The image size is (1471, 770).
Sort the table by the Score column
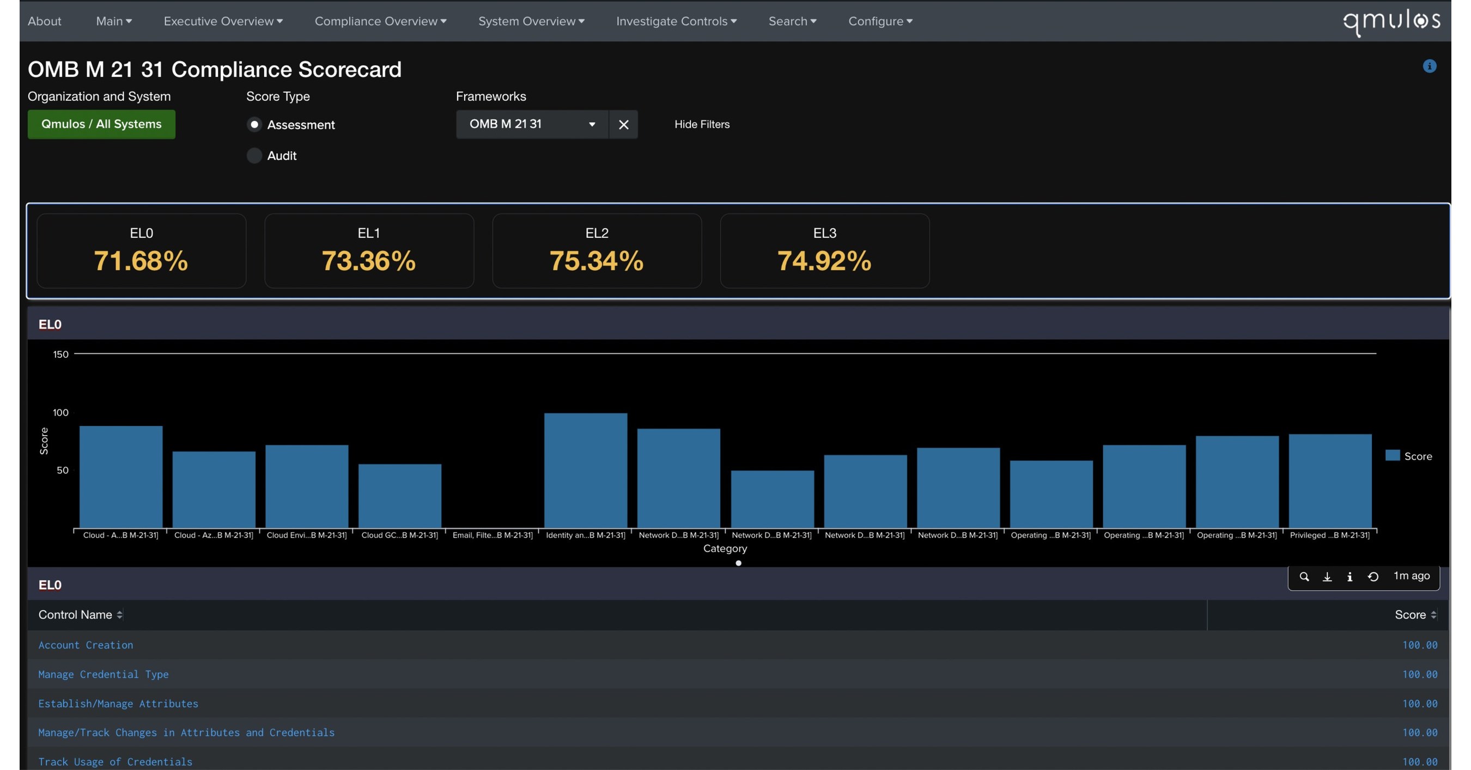pos(1415,615)
